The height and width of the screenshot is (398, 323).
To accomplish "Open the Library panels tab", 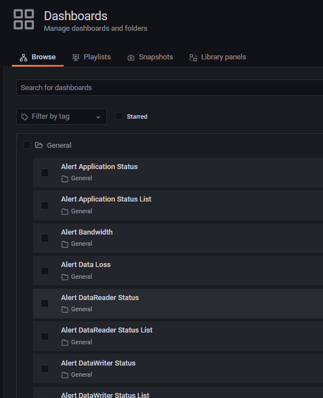I will pos(218,57).
